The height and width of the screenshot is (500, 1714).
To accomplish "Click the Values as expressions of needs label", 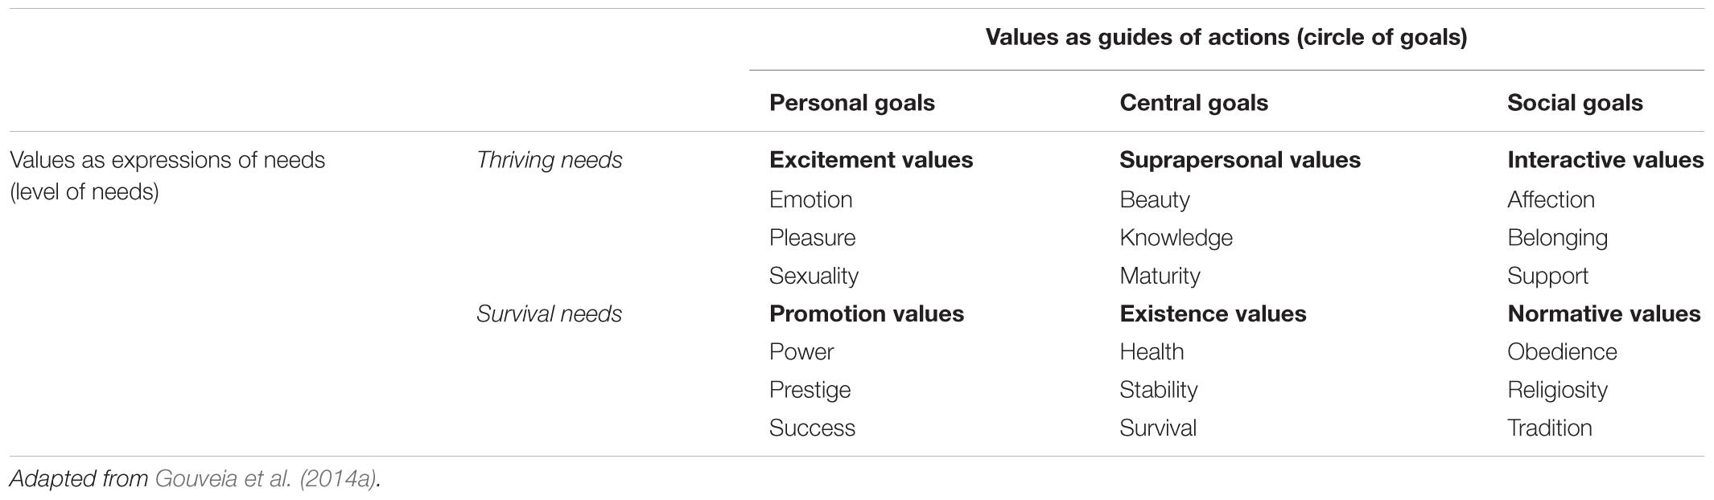I will [167, 176].
